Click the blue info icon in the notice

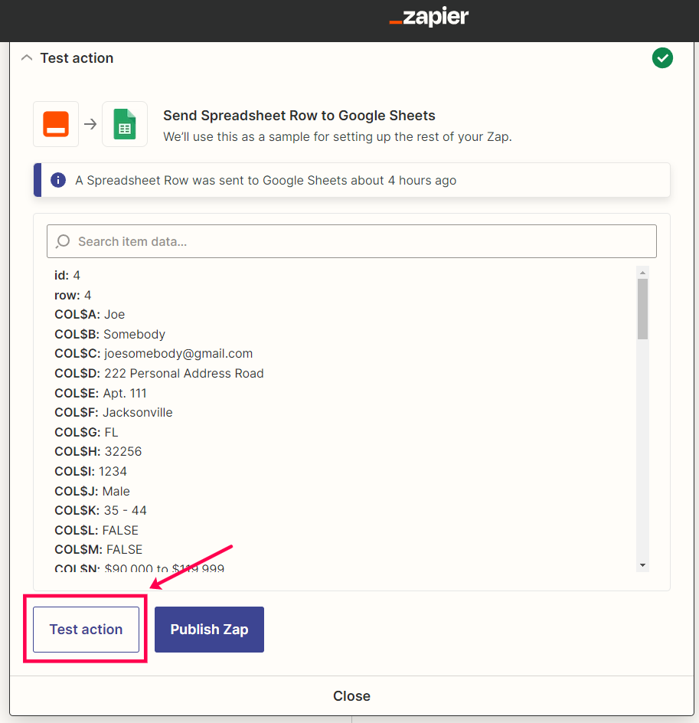coord(58,180)
